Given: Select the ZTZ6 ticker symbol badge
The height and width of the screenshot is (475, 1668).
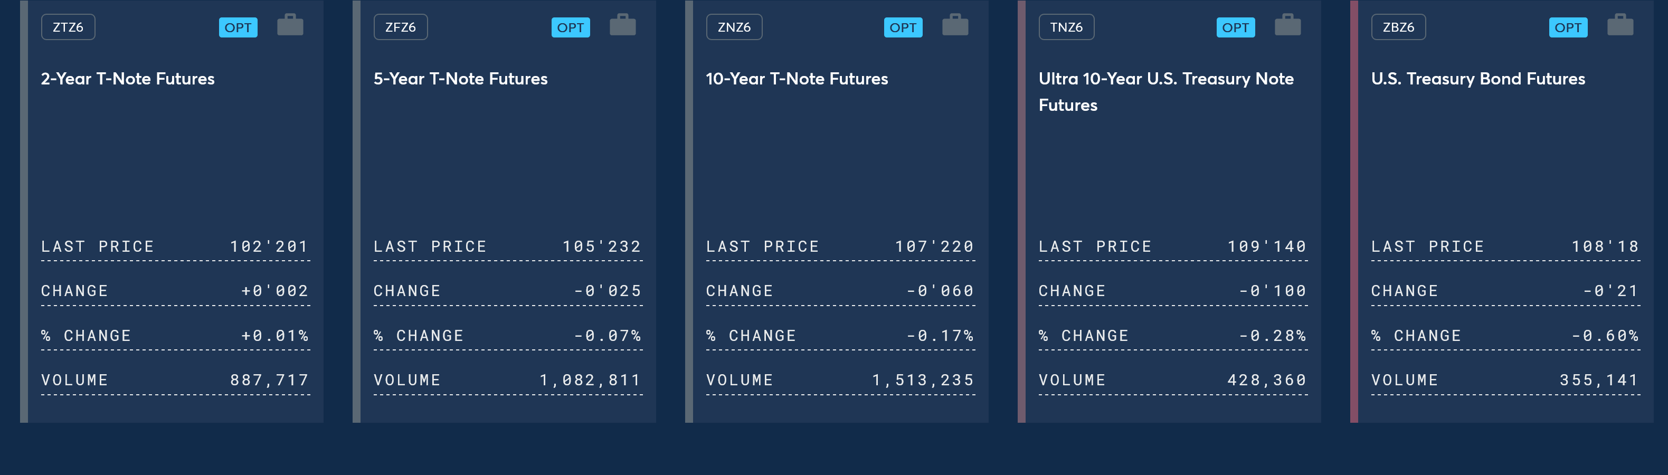Looking at the screenshot, I should point(68,27).
